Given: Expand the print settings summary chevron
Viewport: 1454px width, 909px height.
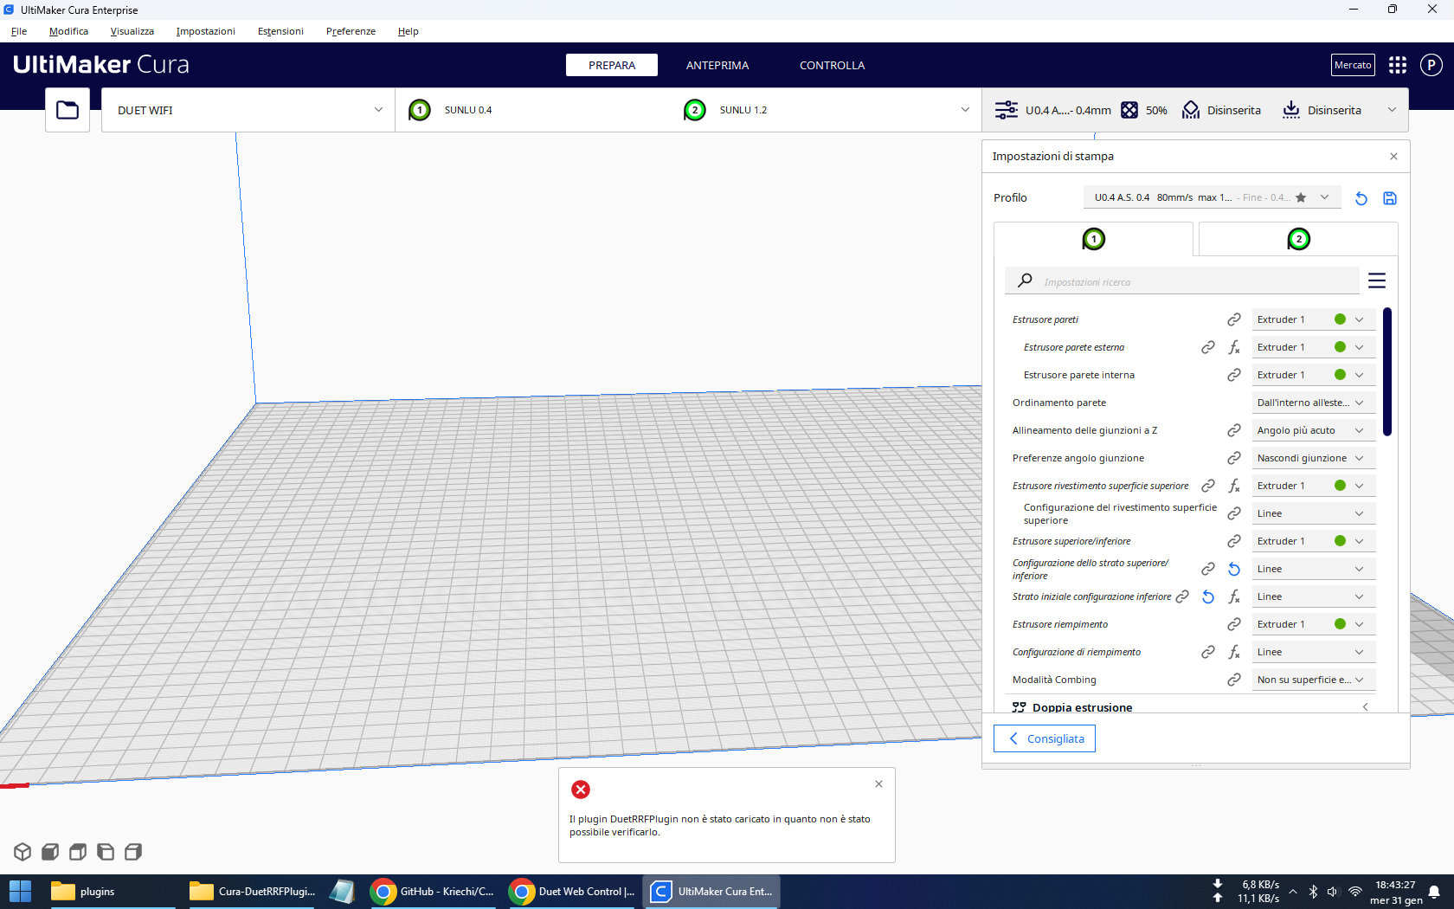Looking at the screenshot, I should click(1392, 110).
